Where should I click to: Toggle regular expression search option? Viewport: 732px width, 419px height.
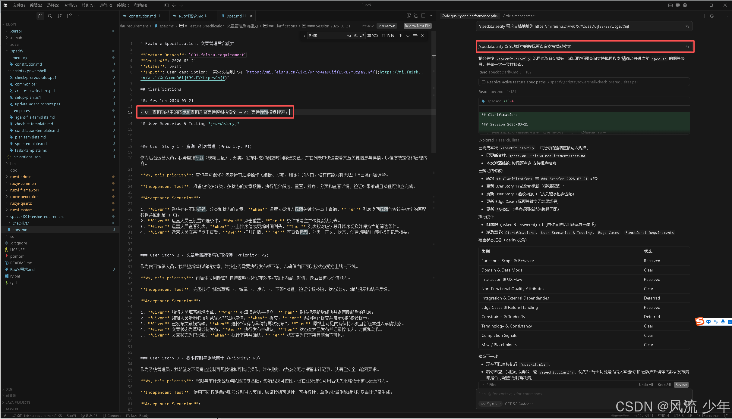[x=362, y=36]
